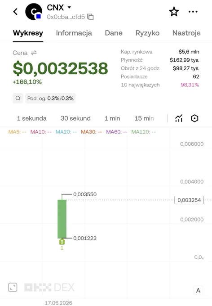
Task: Select the Wykresy tab
Action: pos(28,33)
